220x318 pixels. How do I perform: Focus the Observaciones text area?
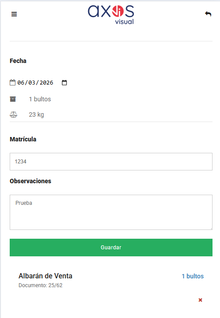(111, 212)
